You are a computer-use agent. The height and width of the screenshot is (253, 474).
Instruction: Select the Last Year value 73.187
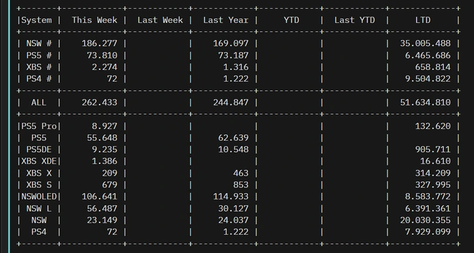(233, 55)
